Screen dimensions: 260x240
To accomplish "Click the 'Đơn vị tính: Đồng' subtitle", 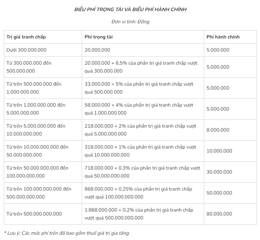I will click(x=130, y=22).
